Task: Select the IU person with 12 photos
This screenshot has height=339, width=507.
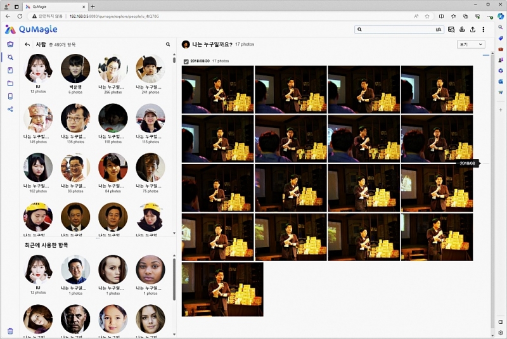Action: pos(38,68)
